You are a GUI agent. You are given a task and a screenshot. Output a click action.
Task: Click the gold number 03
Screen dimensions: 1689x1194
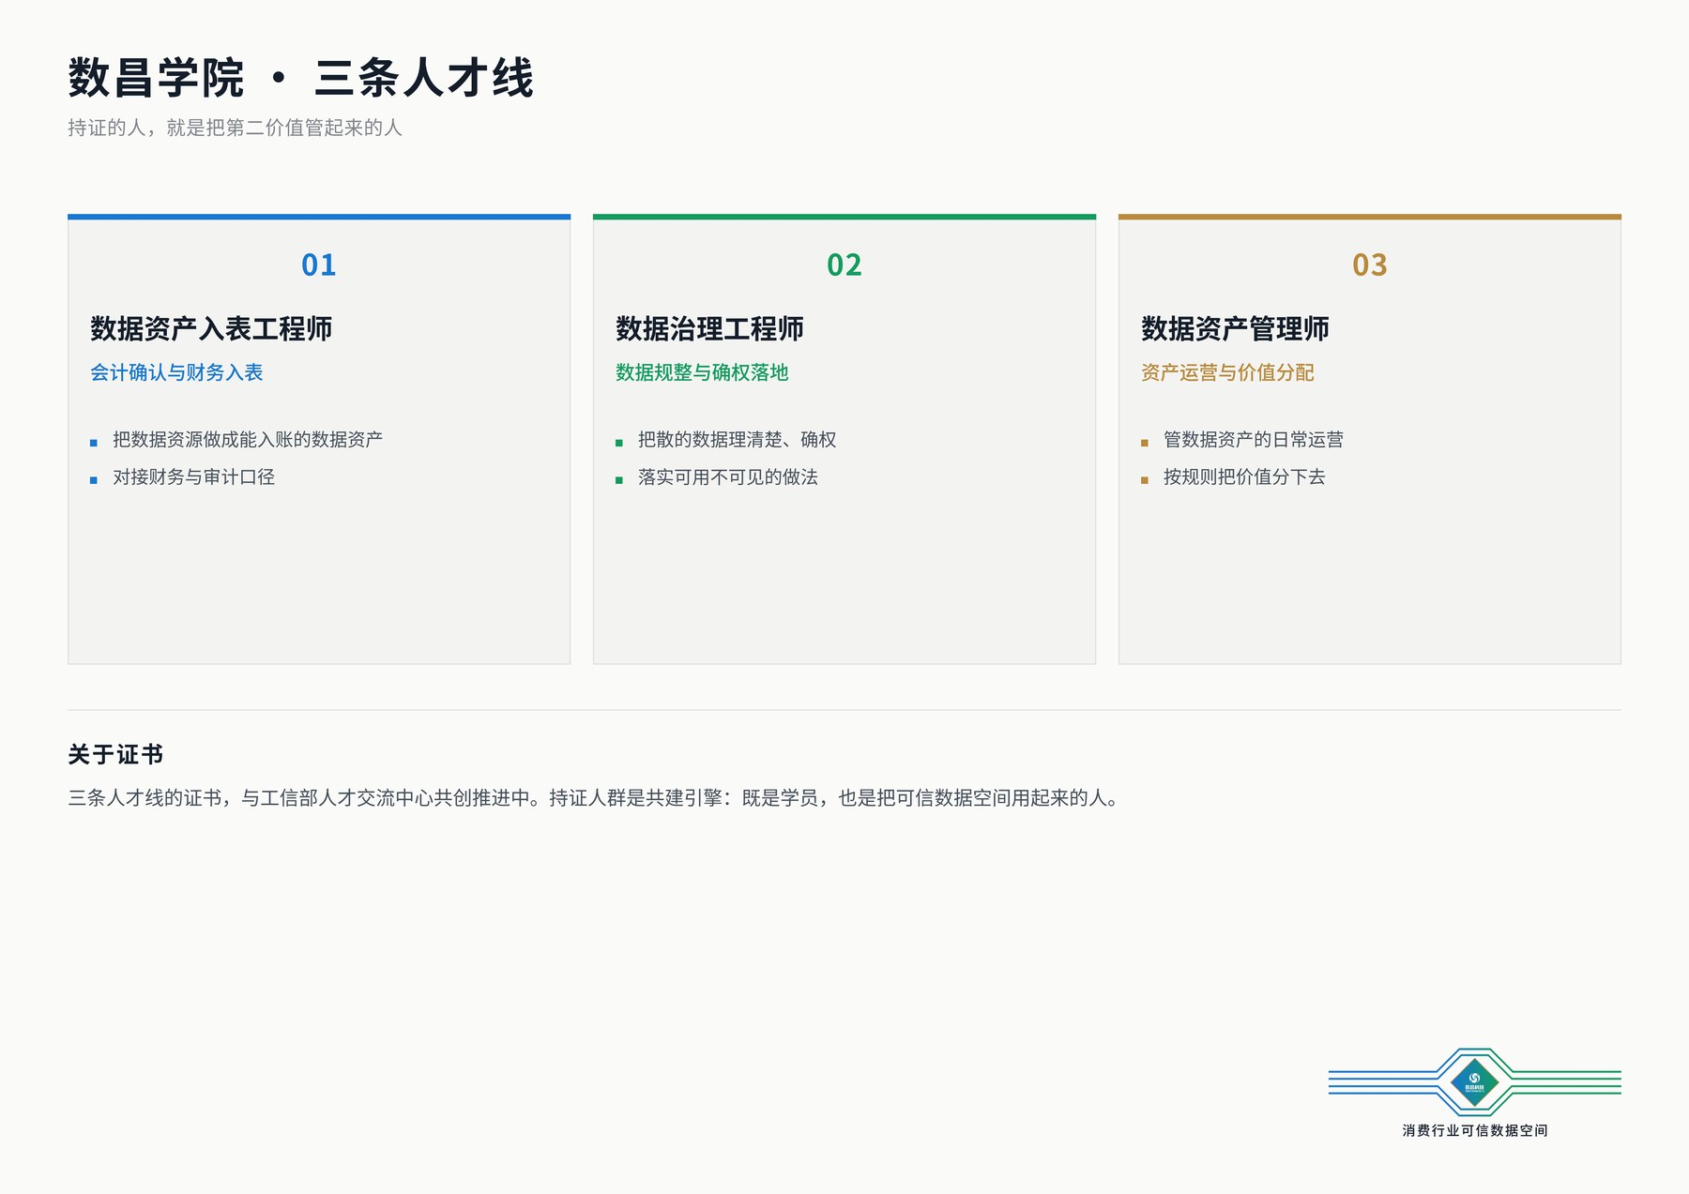coord(1370,264)
